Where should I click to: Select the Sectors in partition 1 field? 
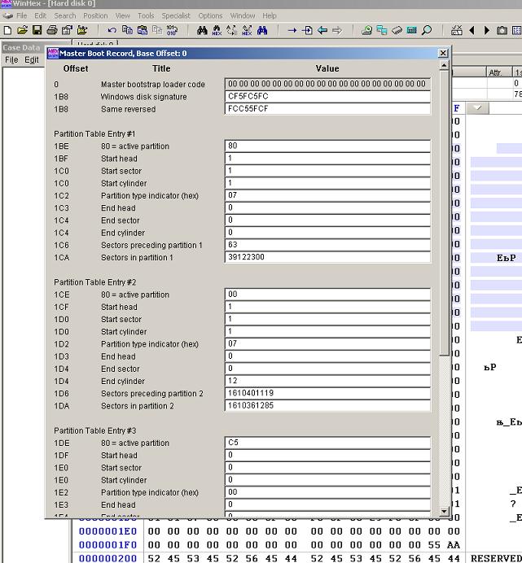[327, 258]
